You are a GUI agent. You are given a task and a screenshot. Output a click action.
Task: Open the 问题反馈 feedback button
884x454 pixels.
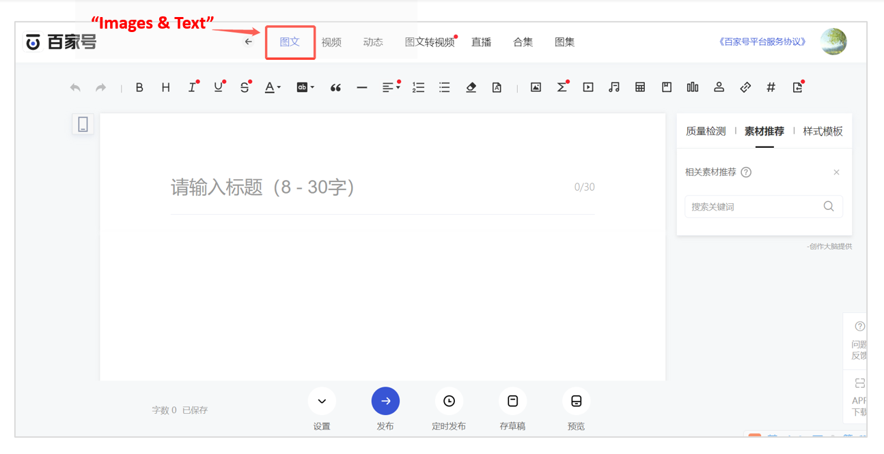(x=858, y=341)
